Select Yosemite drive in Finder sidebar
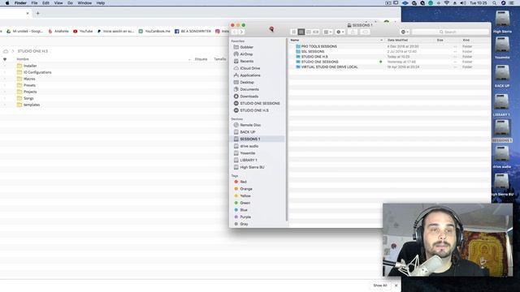Screen dimensions: 520x292 click(x=247, y=153)
